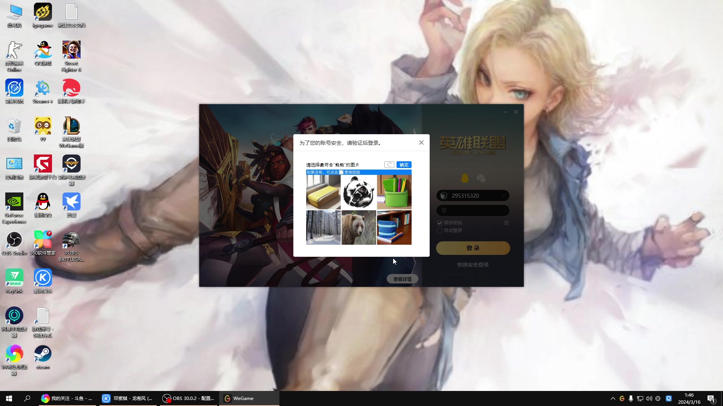723x406 pixels.
Task: Confirm captcha with the 确定 button
Action: pos(404,165)
